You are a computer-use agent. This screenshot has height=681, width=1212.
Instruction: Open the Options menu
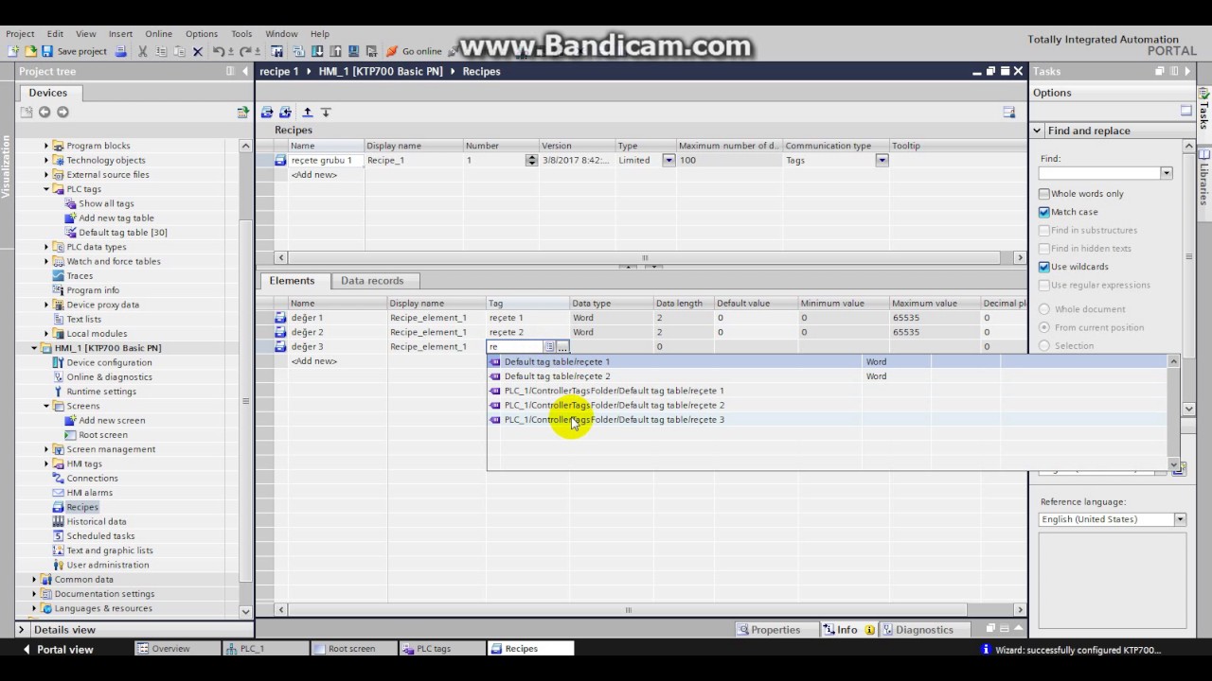click(x=202, y=33)
